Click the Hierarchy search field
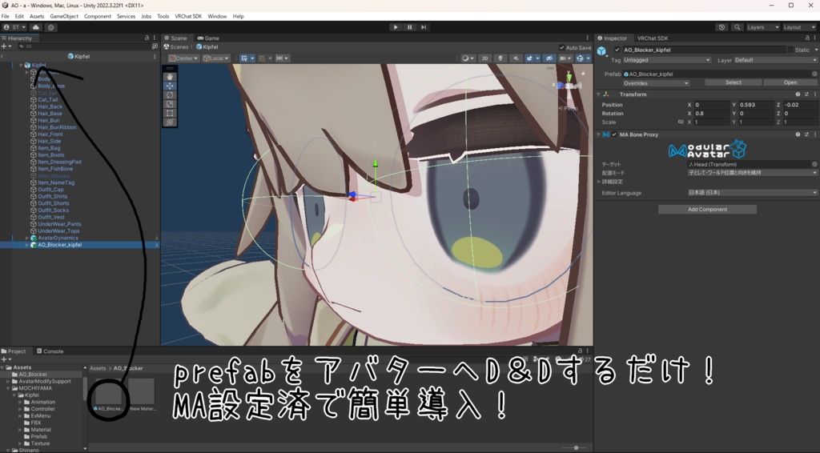Image resolution: width=820 pixels, height=453 pixels. click(x=83, y=46)
